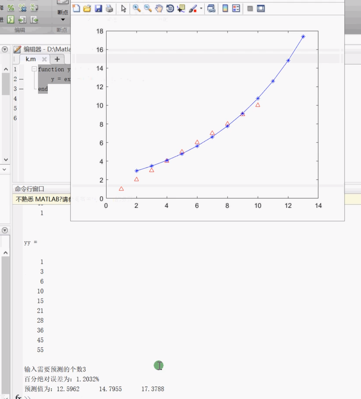Open the brush color dropdown arrow
Viewport: 361px width, 399px height.
coord(201,8)
